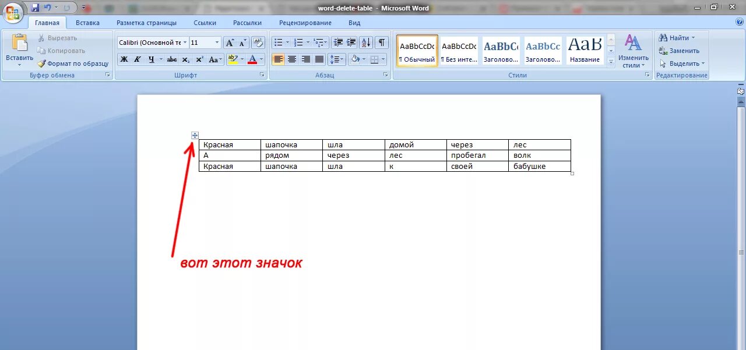Open Изменить стили dropdown
Viewport: 746px width, 350px height.
[633, 51]
